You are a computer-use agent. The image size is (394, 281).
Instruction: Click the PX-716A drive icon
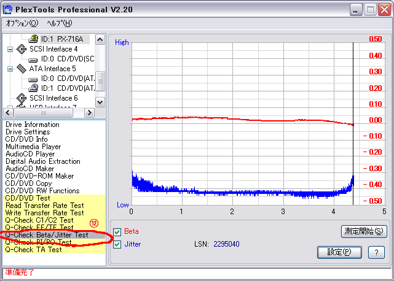[33, 39]
